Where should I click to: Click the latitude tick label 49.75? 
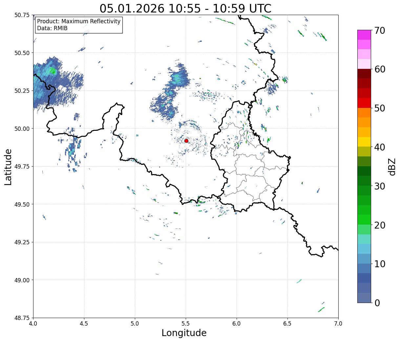click(x=22, y=166)
